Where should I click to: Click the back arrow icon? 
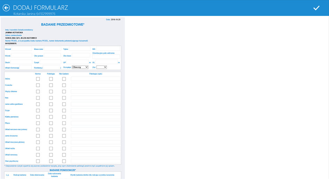coord(6,8)
